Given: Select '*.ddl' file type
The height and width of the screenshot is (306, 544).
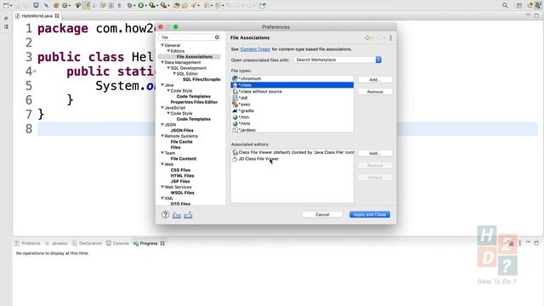Looking at the screenshot, I should [292, 98].
